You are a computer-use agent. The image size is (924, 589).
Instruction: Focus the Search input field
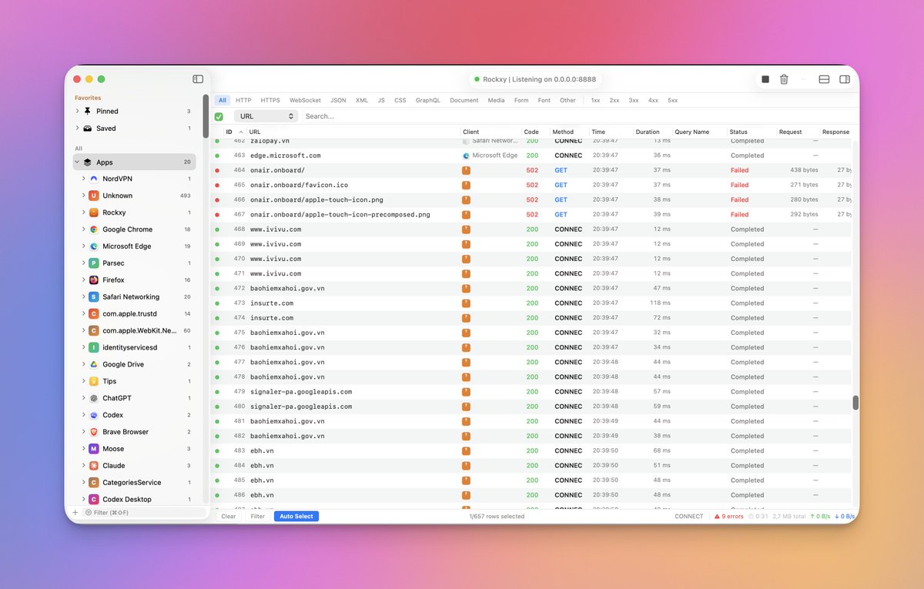point(577,116)
